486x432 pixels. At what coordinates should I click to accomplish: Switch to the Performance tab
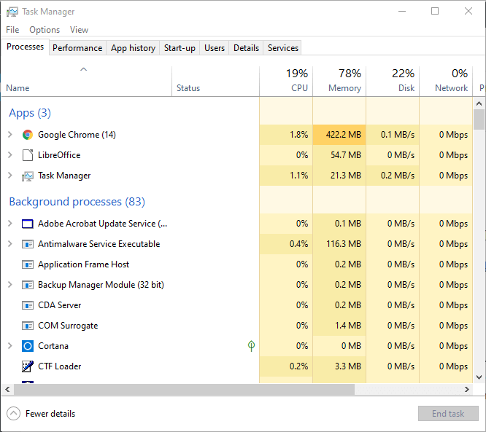point(77,48)
